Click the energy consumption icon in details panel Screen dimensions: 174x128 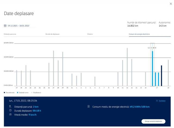point(89,106)
